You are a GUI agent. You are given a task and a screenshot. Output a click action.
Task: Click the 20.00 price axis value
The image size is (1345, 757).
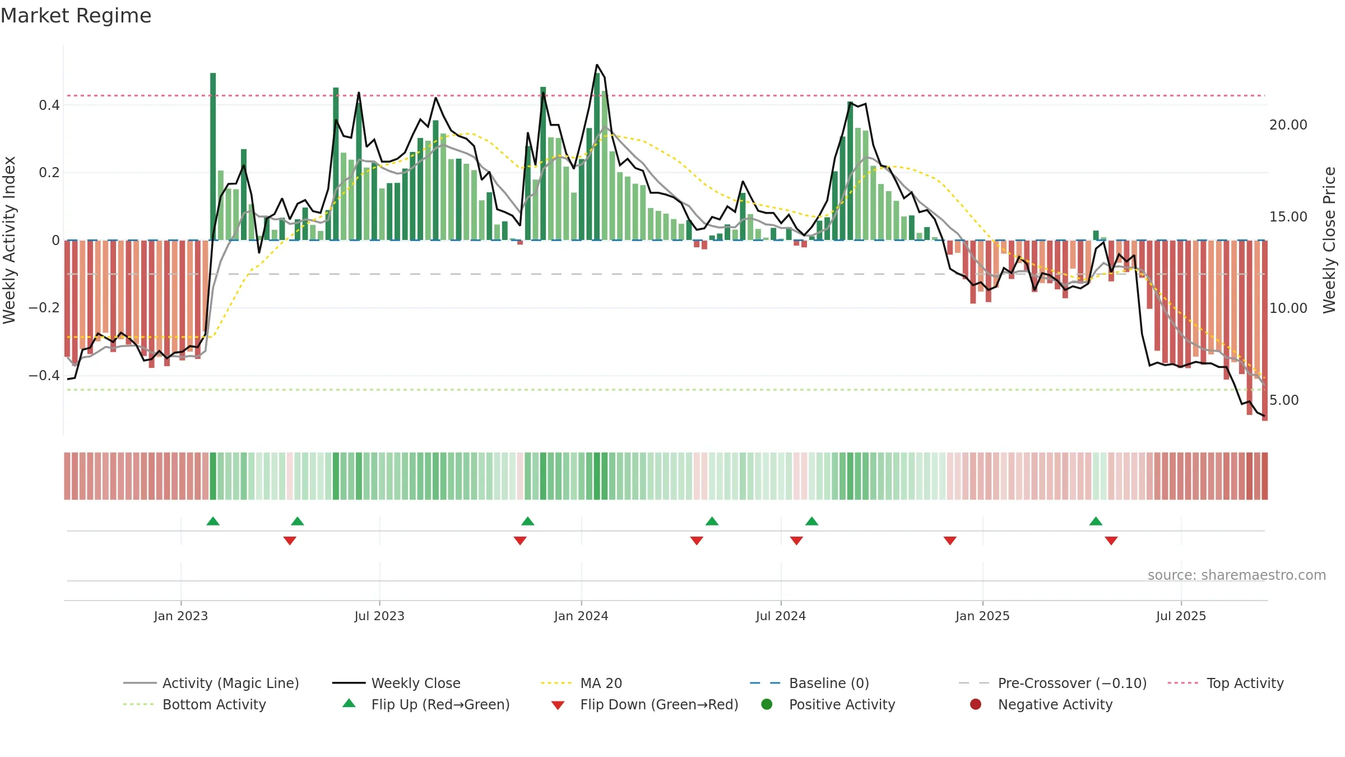point(1288,125)
